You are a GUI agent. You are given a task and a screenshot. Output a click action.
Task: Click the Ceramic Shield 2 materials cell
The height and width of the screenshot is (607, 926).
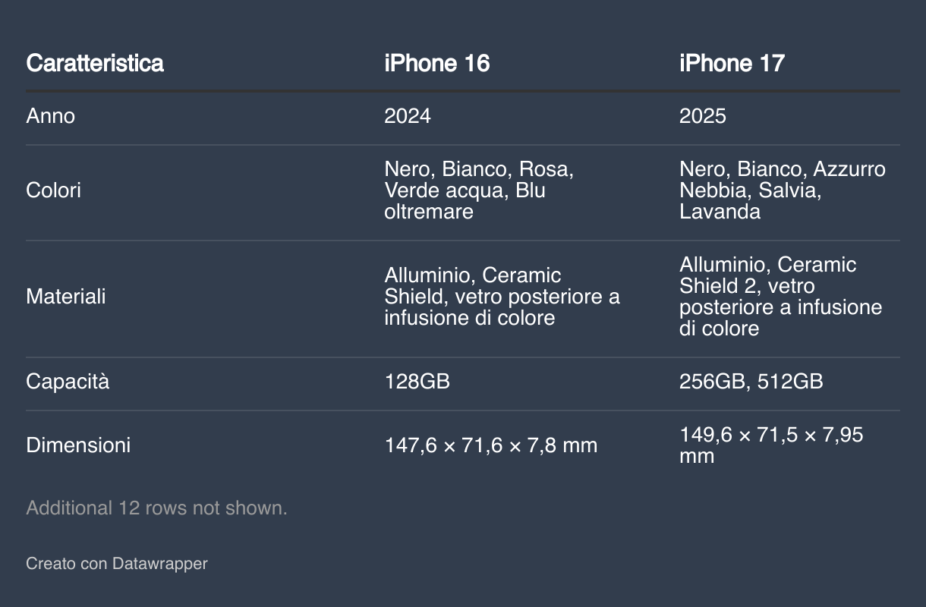pyautogui.click(x=781, y=297)
